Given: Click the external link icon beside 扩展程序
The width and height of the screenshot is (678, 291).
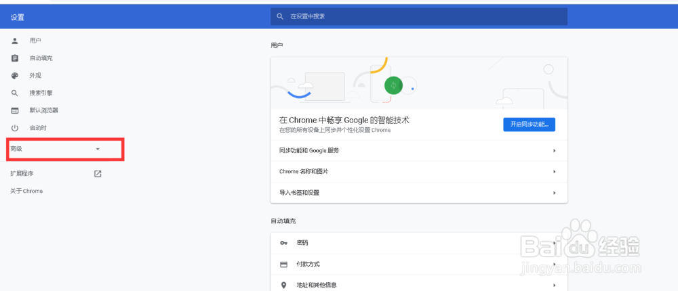Looking at the screenshot, I should coord(98,173).
